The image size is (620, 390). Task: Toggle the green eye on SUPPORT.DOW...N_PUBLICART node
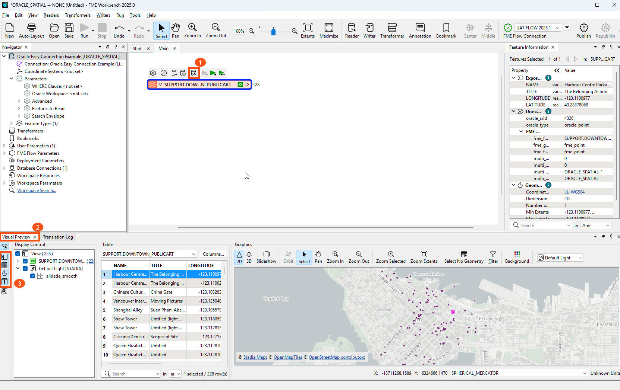click(x=240, y=84)
